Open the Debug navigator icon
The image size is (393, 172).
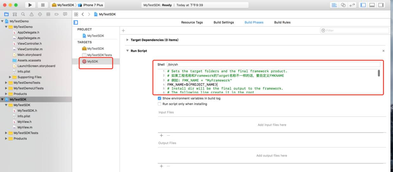(x=48, y=14)
